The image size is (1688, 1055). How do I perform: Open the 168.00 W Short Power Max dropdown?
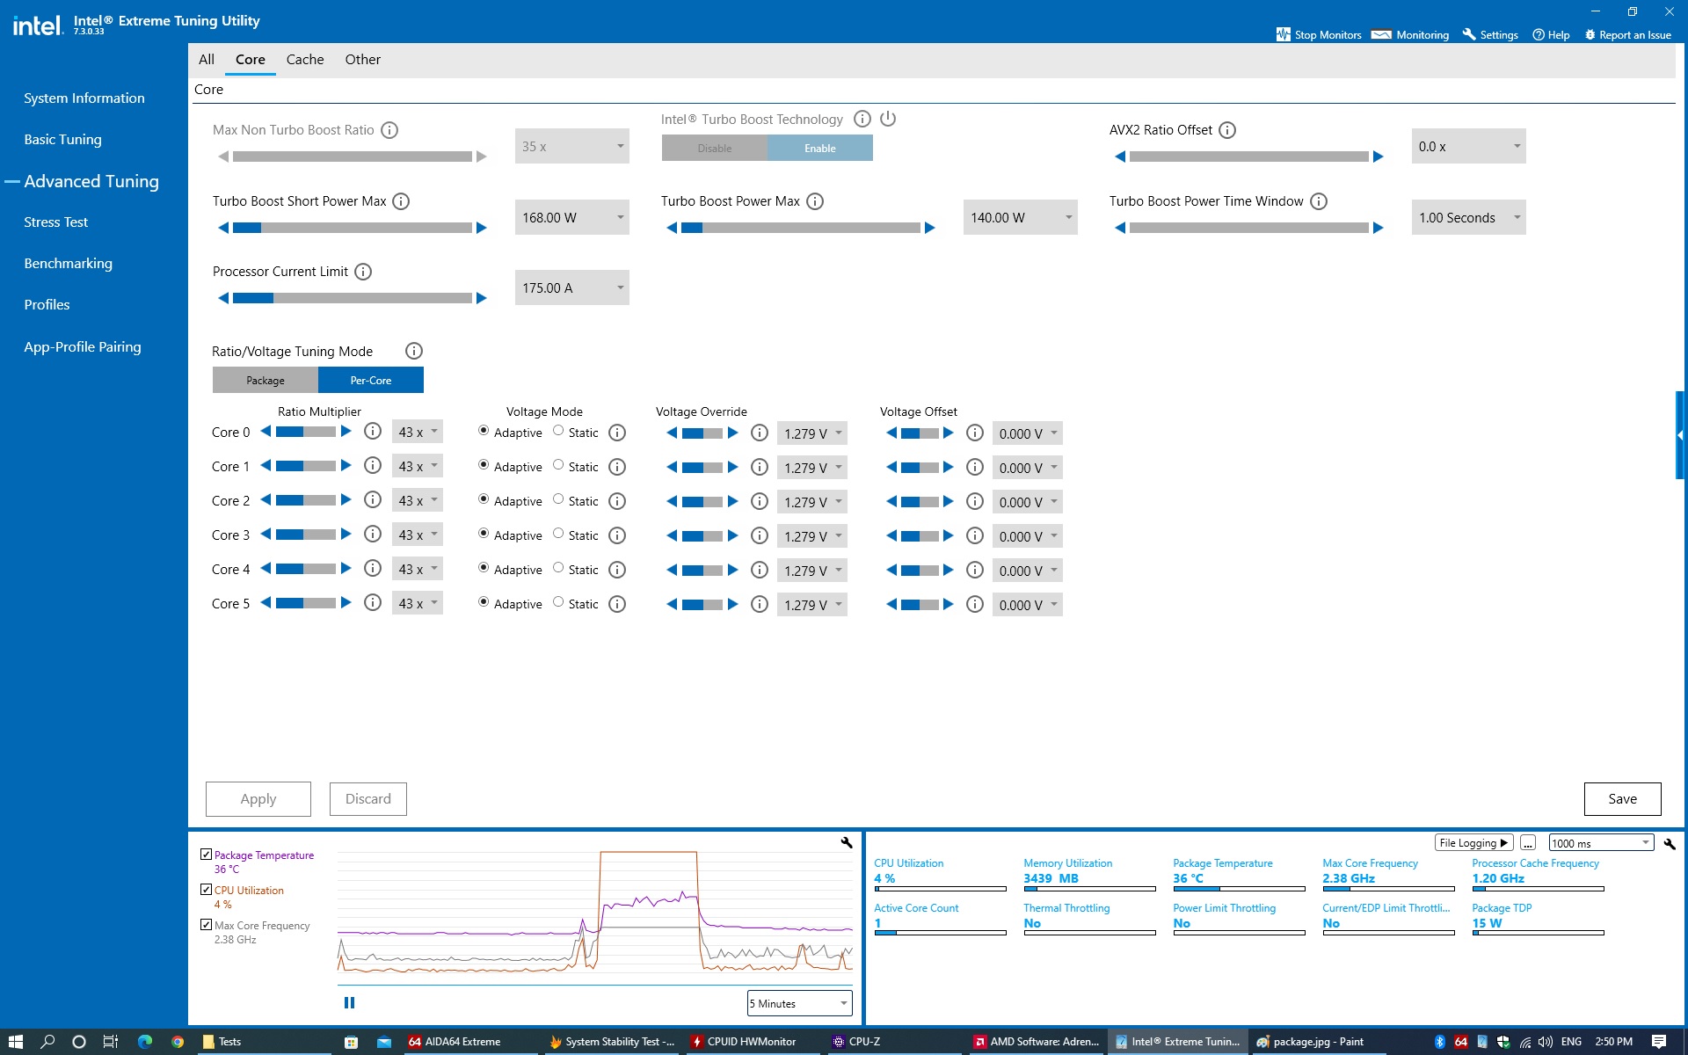point(571,217)
